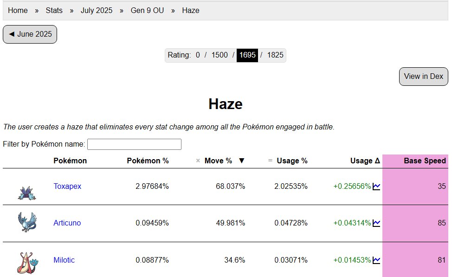Sort by the Base Speed column header
The width and height of the screenshot is (452, 277).
(425, 161)
